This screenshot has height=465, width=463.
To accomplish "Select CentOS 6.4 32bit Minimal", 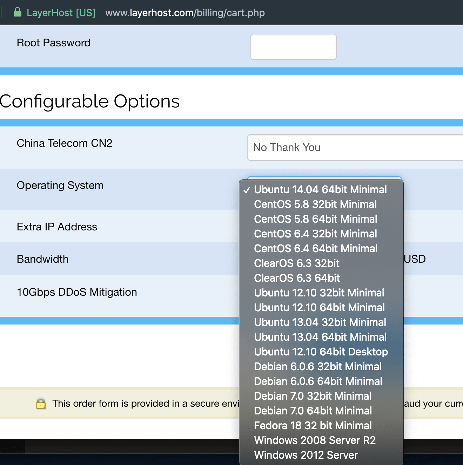I will 315,234.
